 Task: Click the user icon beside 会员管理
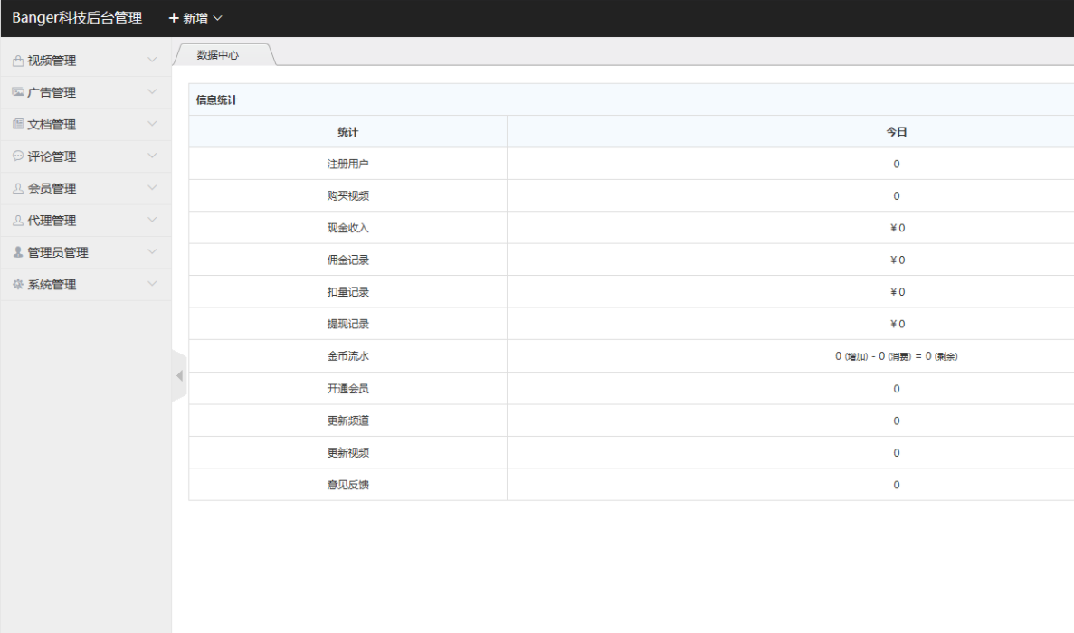(18, 188)
